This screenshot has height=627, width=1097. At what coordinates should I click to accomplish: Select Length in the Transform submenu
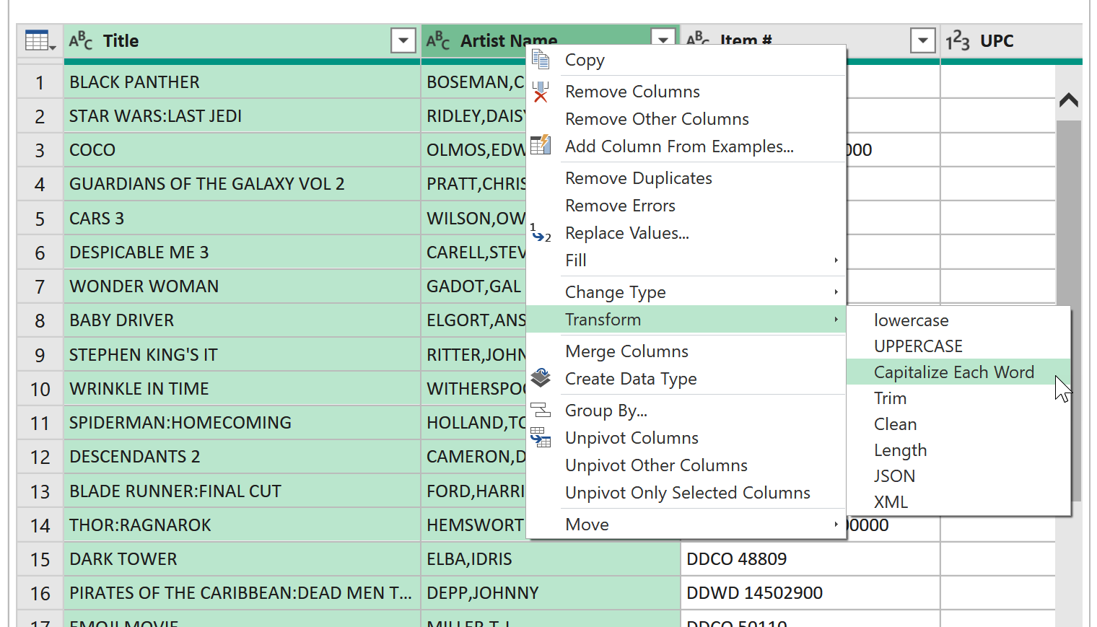coord(958,450)
